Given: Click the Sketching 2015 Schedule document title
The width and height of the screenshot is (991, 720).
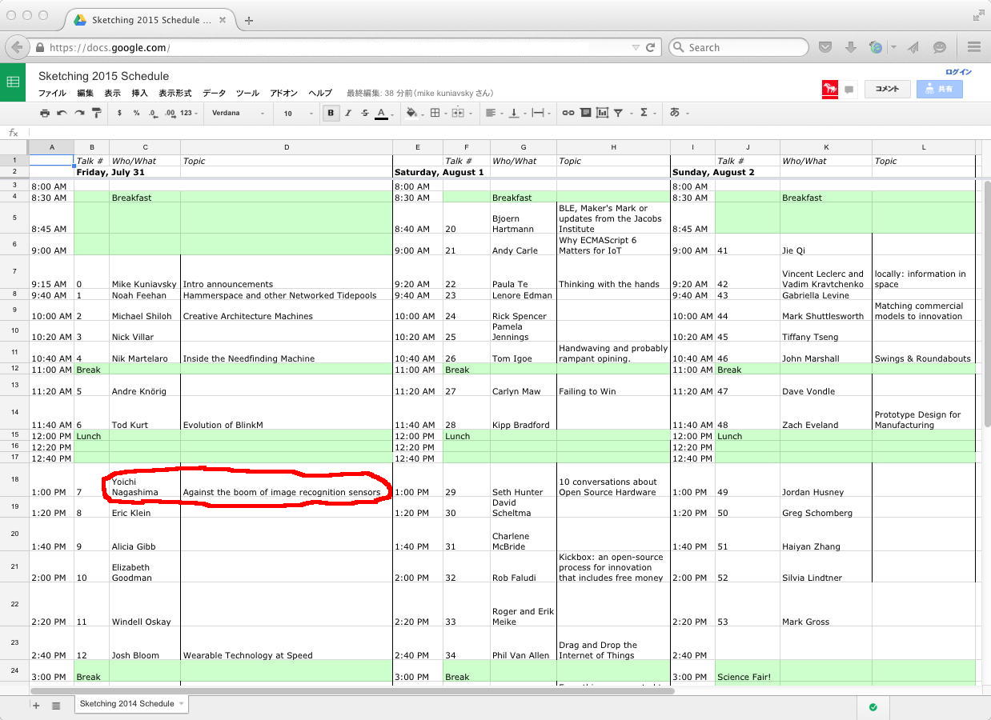Looking at the screenshot, I should tap(103, 76).
